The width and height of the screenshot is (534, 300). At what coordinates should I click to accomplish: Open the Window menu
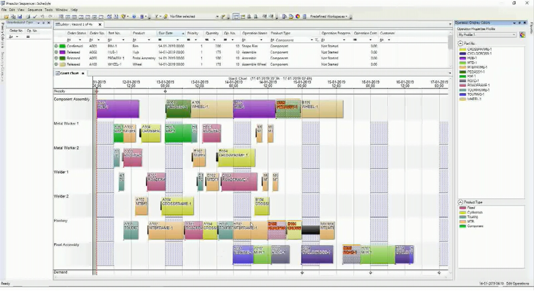coord(61,10)
